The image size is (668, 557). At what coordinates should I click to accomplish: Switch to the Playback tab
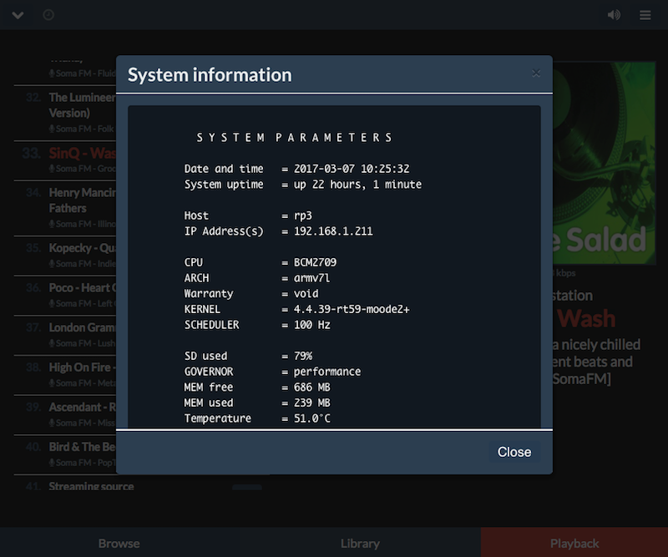574,543
